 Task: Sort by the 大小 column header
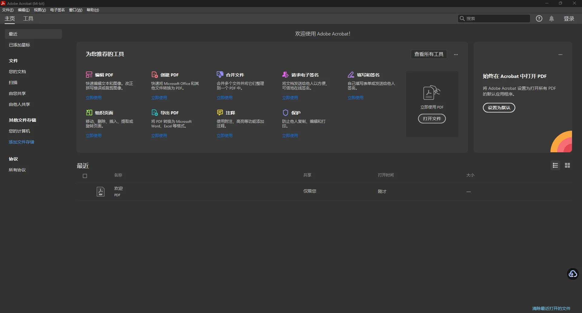[x=470, y=175]
